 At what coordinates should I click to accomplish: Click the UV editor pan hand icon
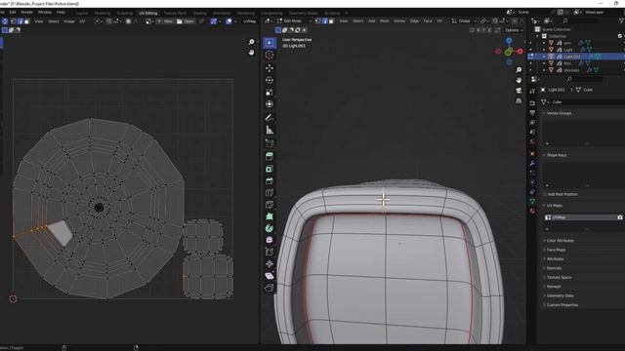251,52
